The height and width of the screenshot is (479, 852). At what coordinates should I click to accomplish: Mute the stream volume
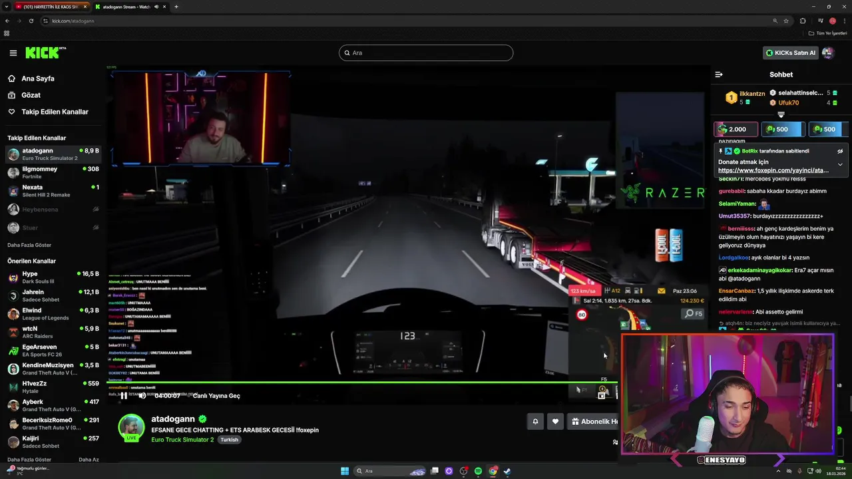[x=142, y=395]
